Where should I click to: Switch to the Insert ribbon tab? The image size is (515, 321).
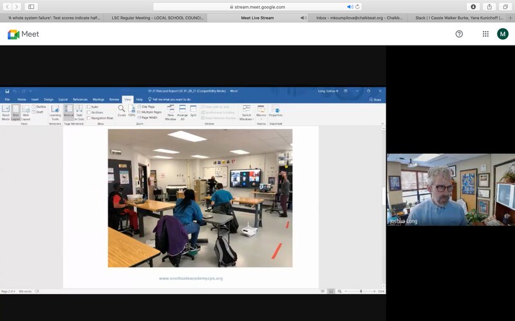(35, 100)
